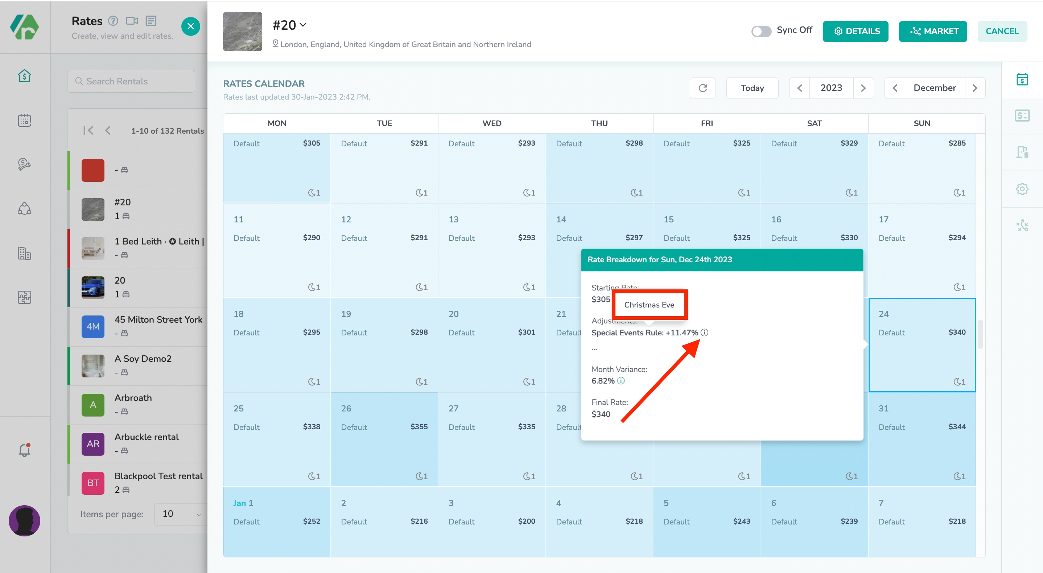The image size is (1043, 573).
Task: Select the December 26 calendar cell
Action: tap(384, 439)
